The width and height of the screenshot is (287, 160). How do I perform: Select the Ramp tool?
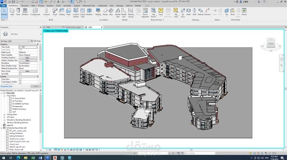pyautogui.click(x=105, y=12)
